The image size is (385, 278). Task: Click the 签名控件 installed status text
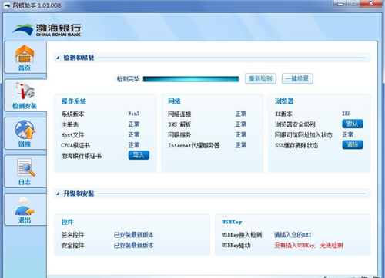tap(134, 235)
